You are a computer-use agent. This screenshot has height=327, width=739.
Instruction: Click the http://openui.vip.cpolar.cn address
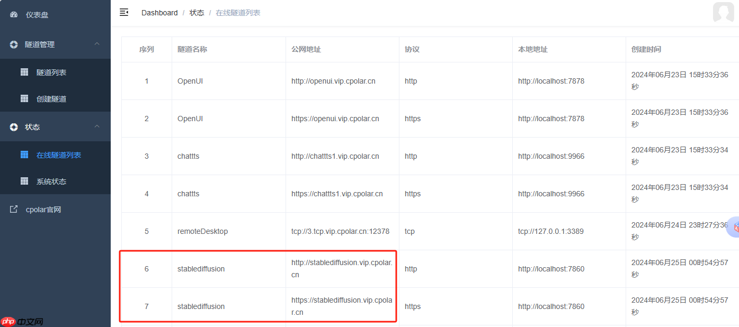point(333,81)
